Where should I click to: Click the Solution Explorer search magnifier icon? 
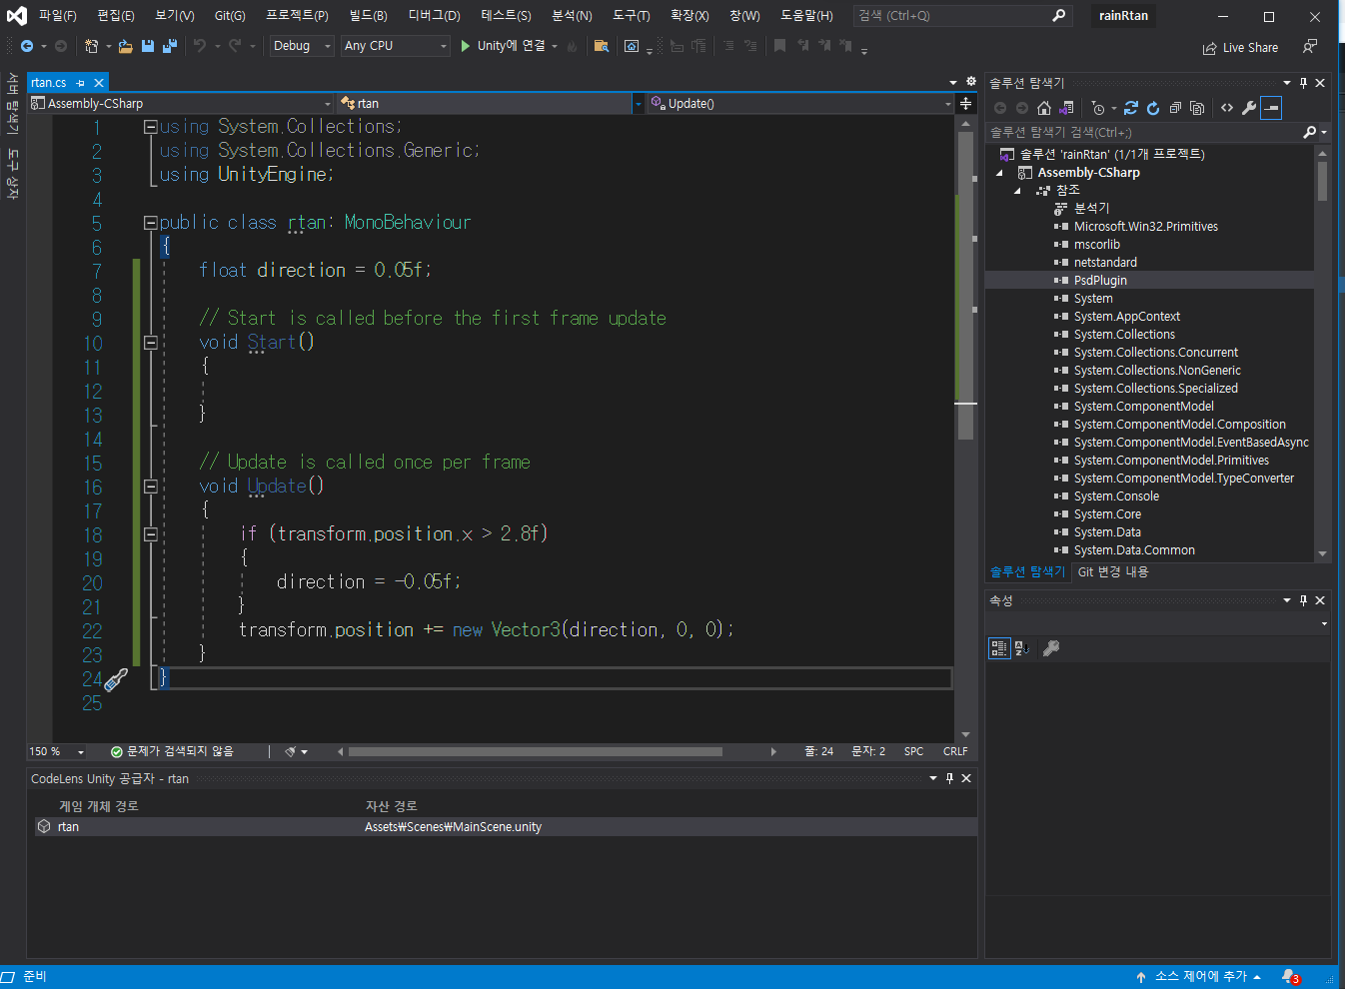pos(1310,132)
